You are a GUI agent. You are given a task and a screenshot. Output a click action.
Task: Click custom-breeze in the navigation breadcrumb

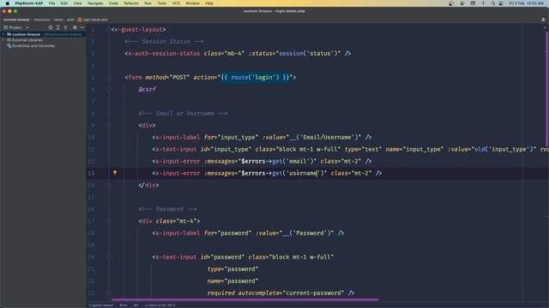click(16, 20)
